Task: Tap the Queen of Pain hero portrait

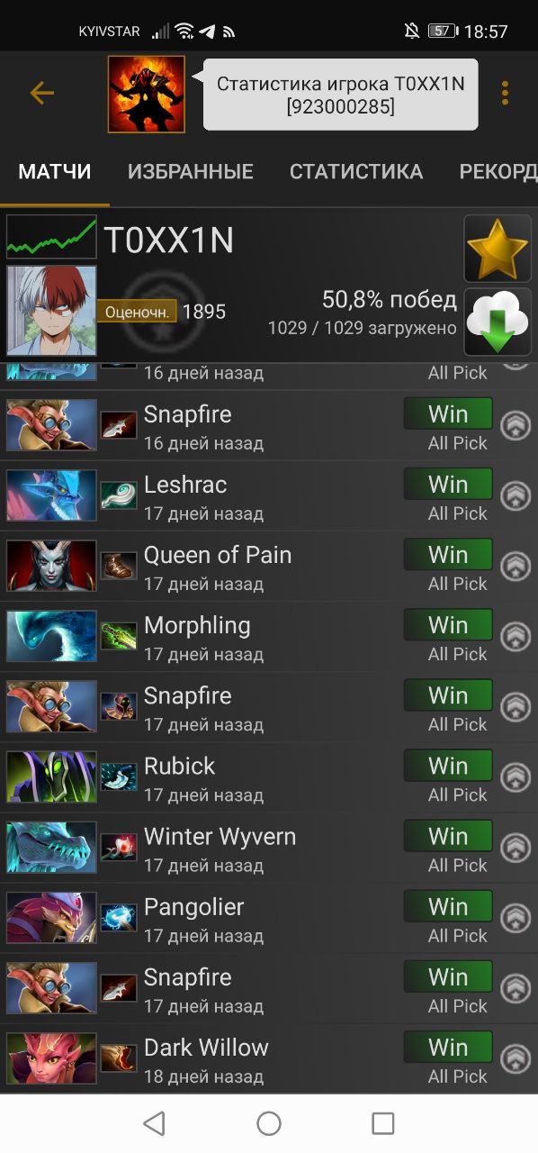Action: click(51, 566)
